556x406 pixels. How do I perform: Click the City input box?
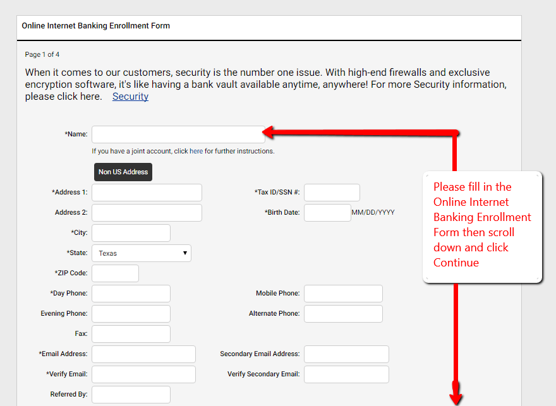tap(130, 232)
